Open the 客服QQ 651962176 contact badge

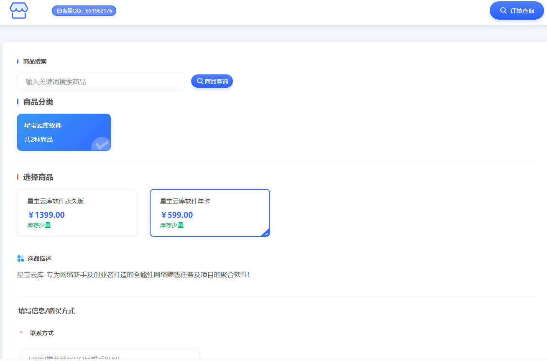[x=84, y=11]
